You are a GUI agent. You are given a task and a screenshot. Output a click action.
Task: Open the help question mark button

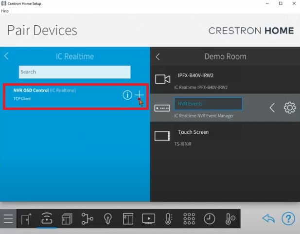[288, 218]
